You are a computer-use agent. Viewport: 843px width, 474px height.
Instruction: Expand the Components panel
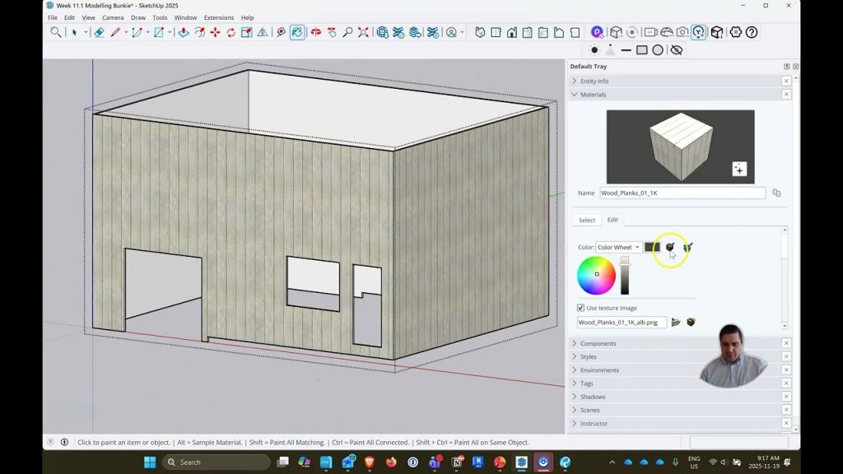[598, 343]
